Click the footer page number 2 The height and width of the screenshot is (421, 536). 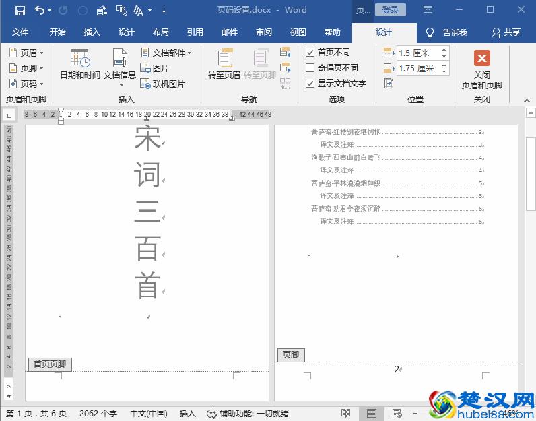coord(396,370)
